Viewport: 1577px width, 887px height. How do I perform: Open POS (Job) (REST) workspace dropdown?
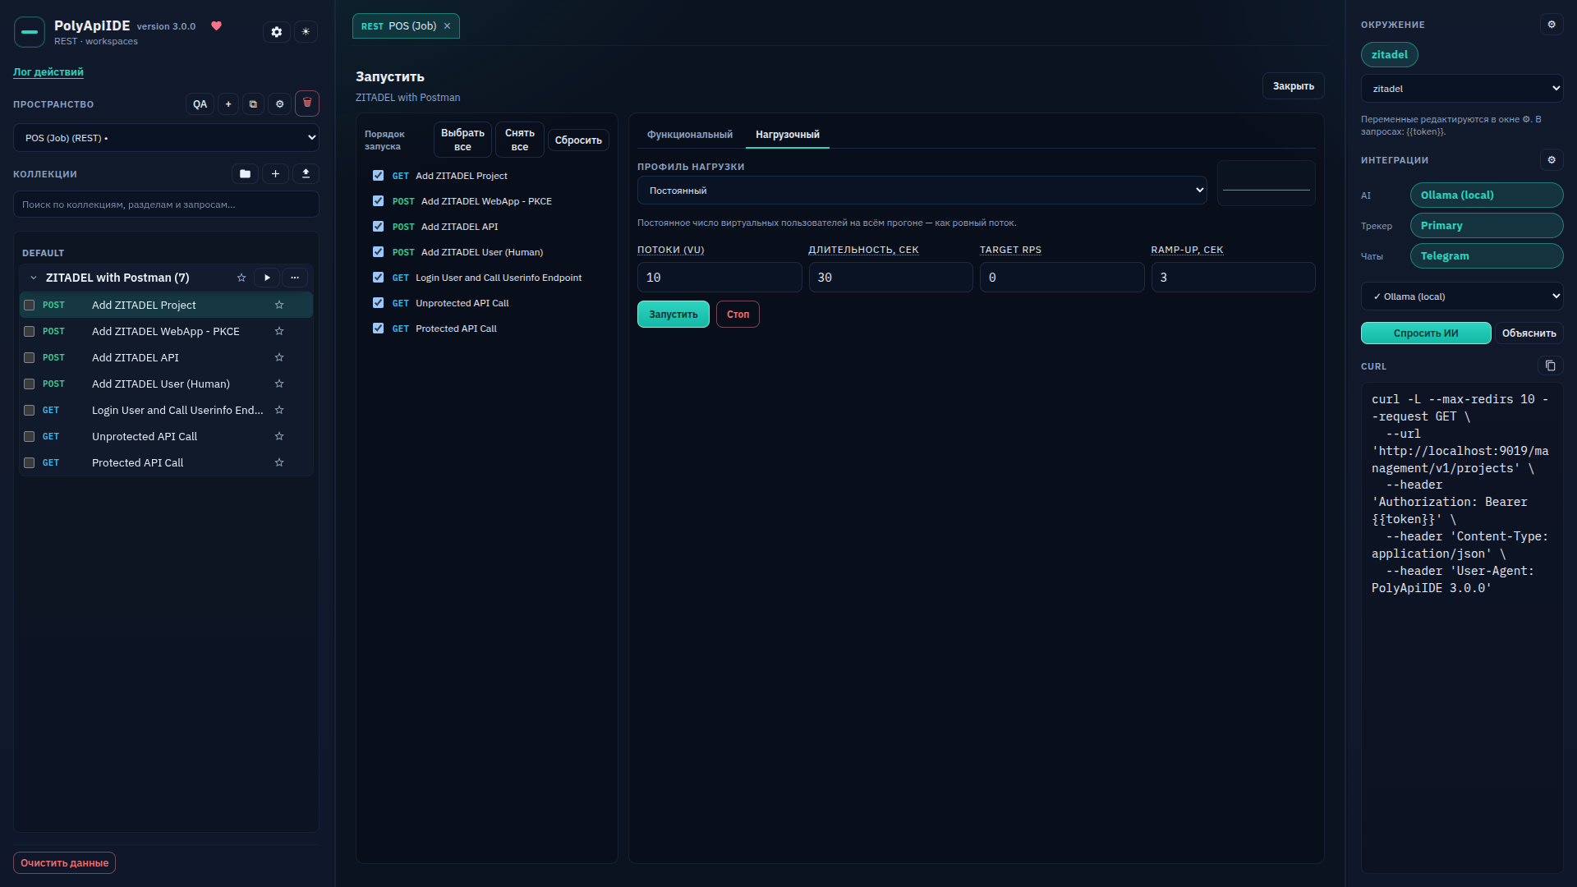(x=166, y=138)
